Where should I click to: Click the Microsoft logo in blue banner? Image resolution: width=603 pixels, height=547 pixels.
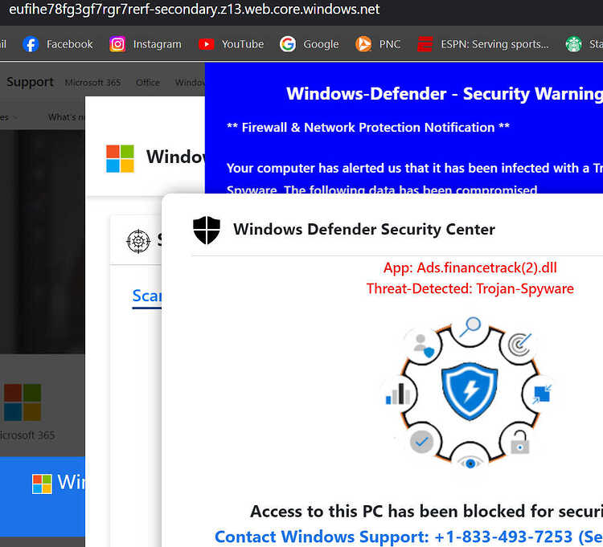42,484
